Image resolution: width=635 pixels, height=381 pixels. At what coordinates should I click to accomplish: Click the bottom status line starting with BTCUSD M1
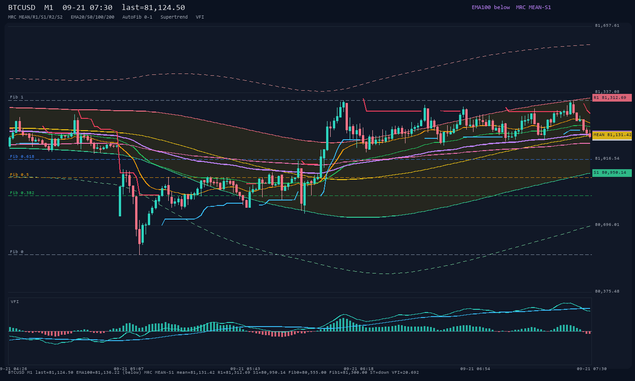[214, 372]
